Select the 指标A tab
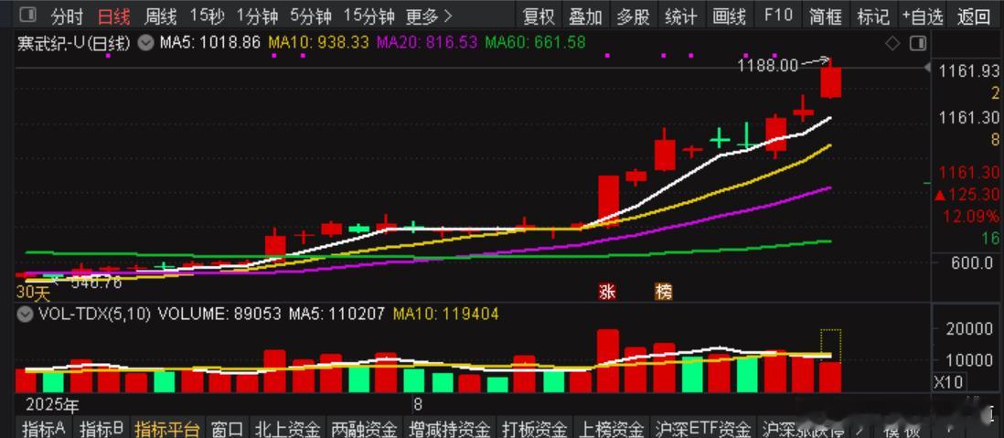The image size is (1004, 438). [44, 428]
